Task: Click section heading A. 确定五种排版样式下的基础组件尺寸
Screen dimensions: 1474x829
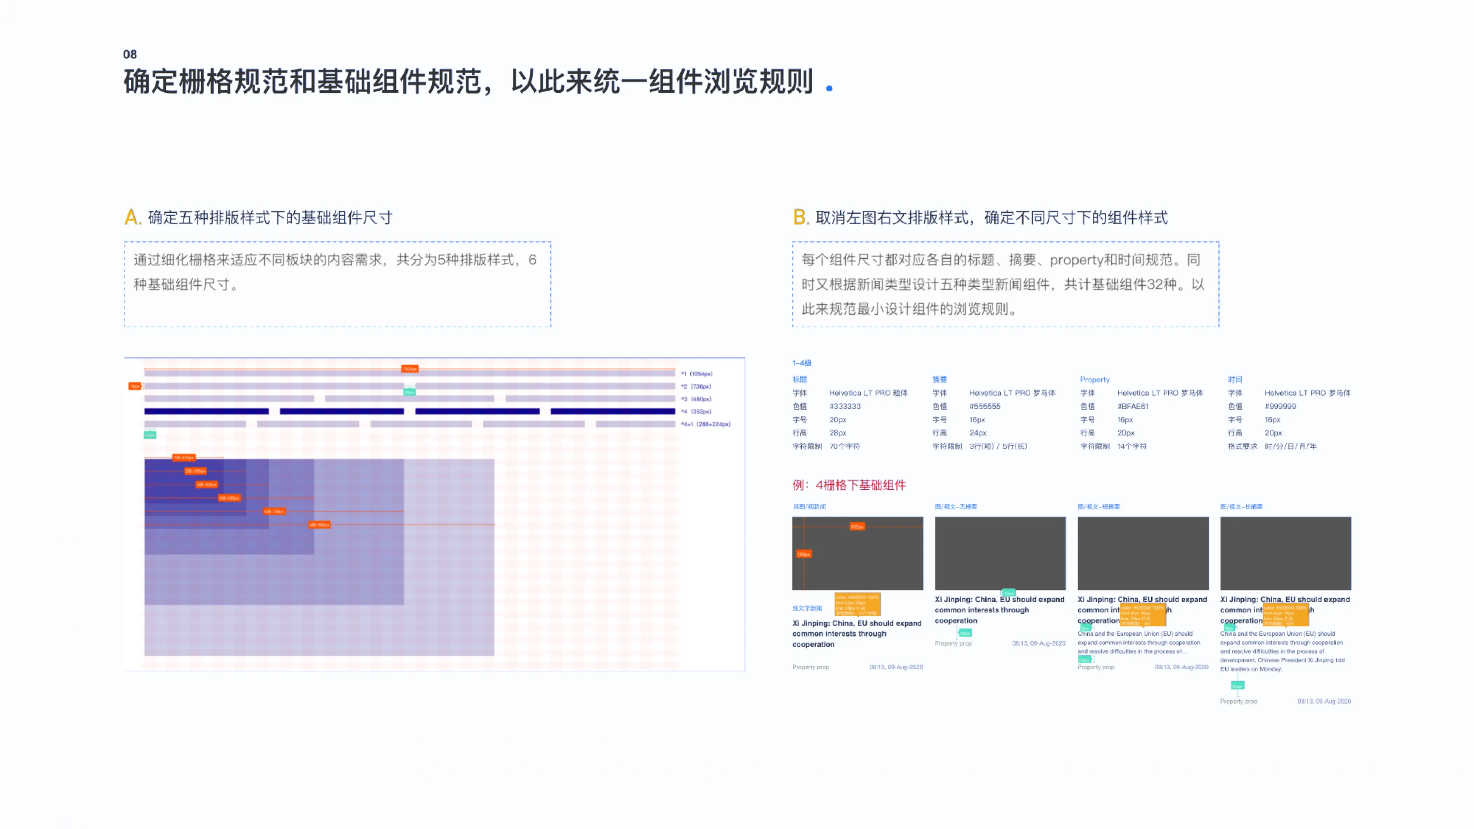Action: click(x=258, y=217)
